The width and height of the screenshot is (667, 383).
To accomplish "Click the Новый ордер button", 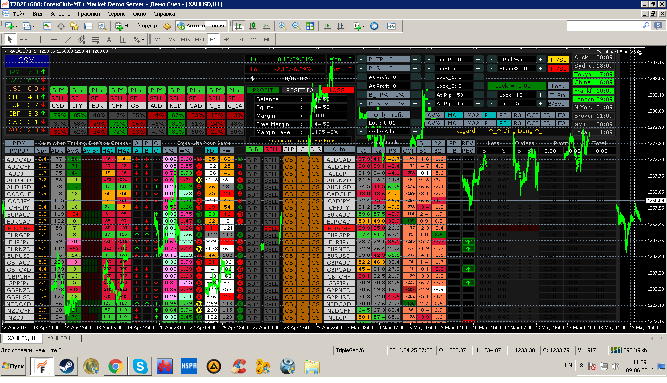I will click(x=136, y=26).
